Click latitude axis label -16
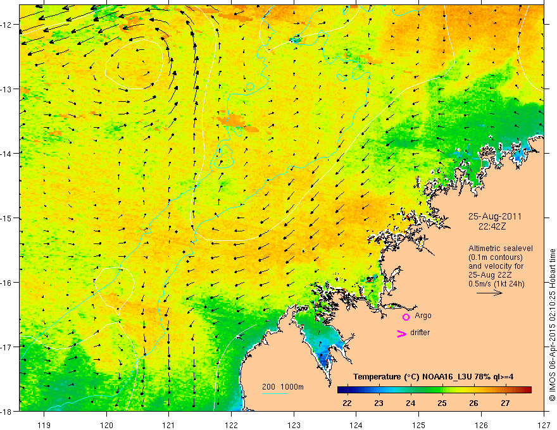This screenshot has height=430, width=557. 6,283
